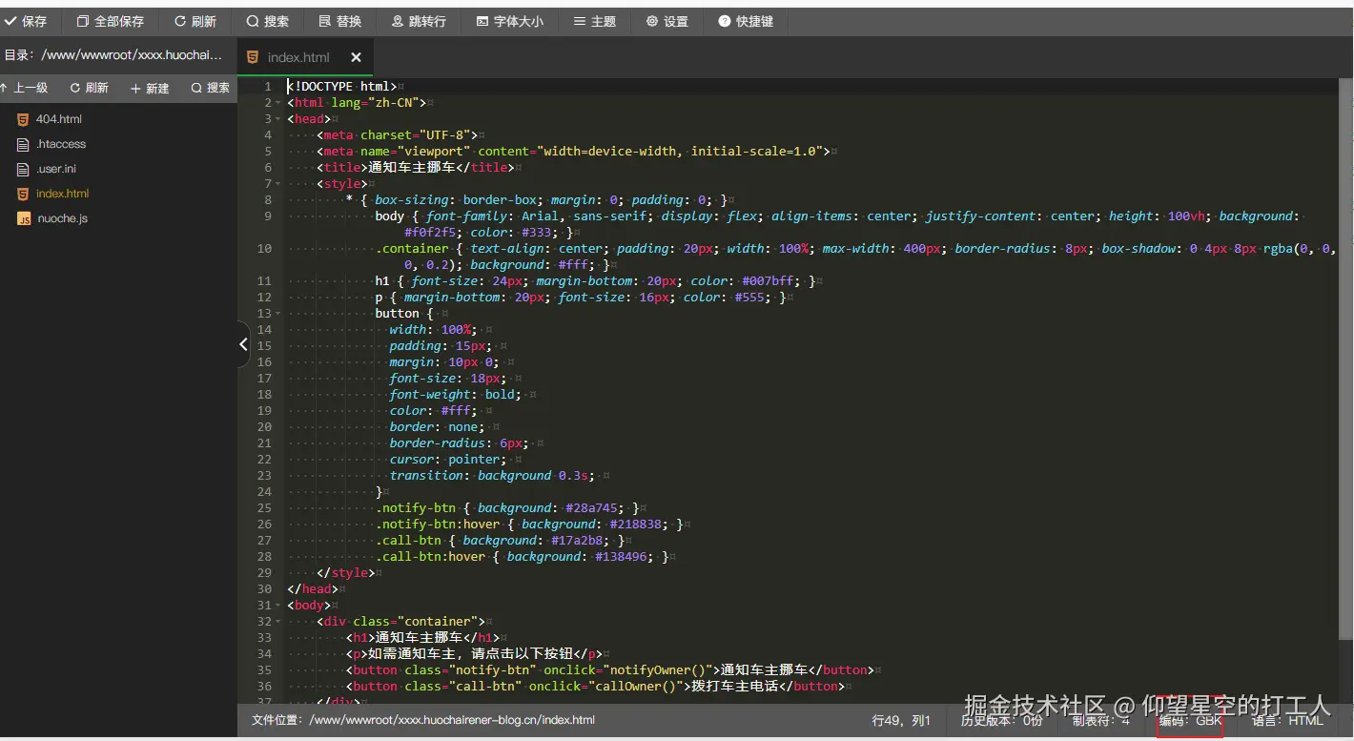The height and width of the screenshot is (741, 1354).
Task: Close the index.html tab
Action: (x=356, y=57)
